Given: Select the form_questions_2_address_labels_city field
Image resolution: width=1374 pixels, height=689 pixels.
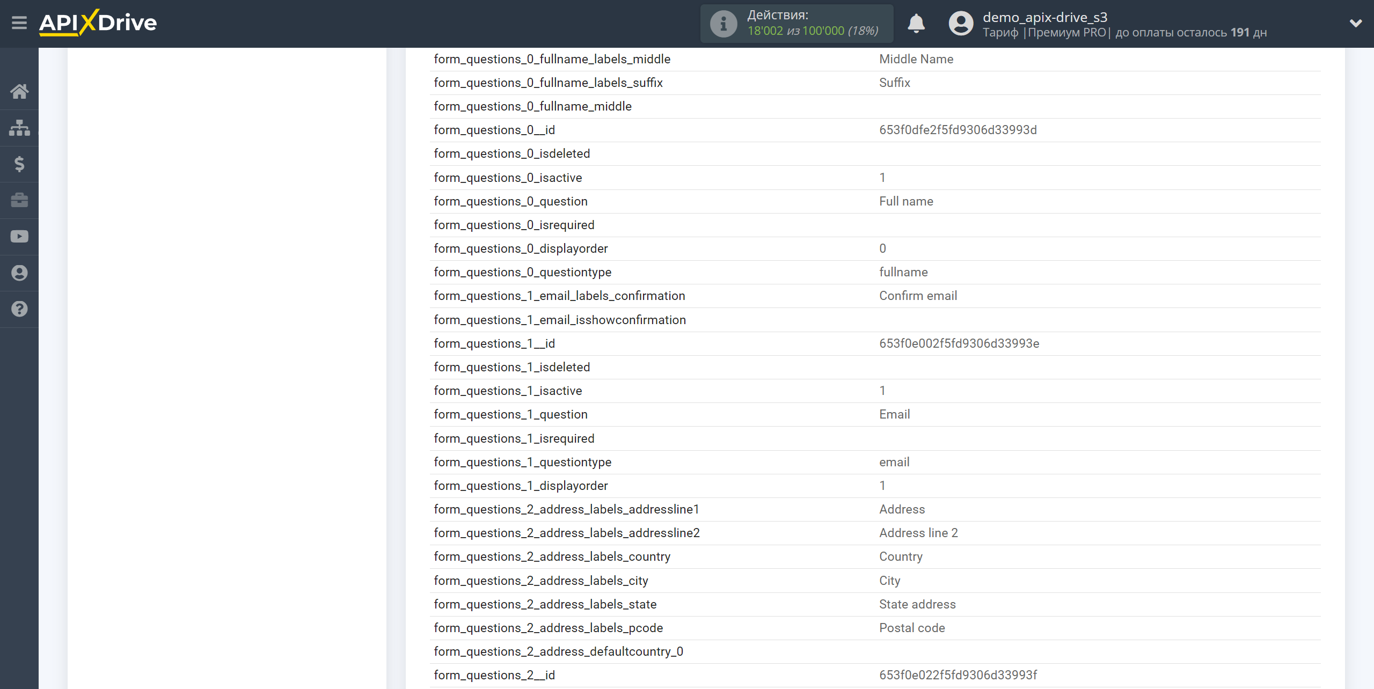Looking at the screenshot, I should tap(541, 581).
